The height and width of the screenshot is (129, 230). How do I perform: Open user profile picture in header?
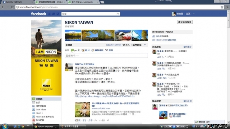[174, 14]
